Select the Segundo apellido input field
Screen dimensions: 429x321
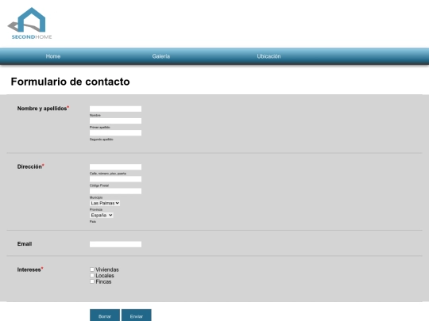click(115, 132)
